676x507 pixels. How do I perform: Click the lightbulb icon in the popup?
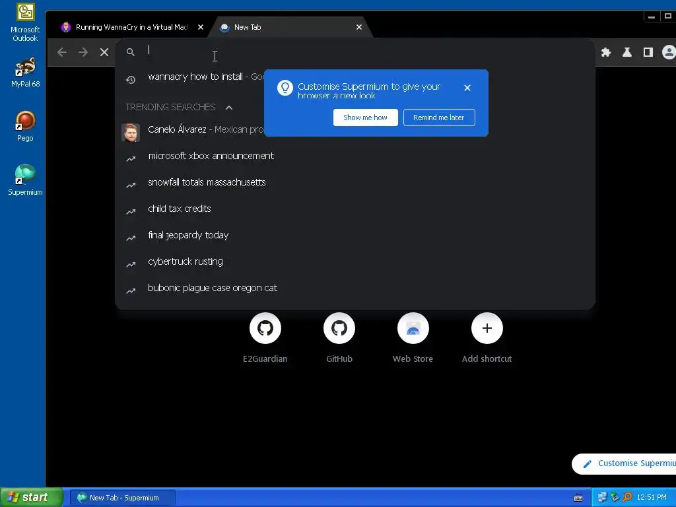[285, 88]
